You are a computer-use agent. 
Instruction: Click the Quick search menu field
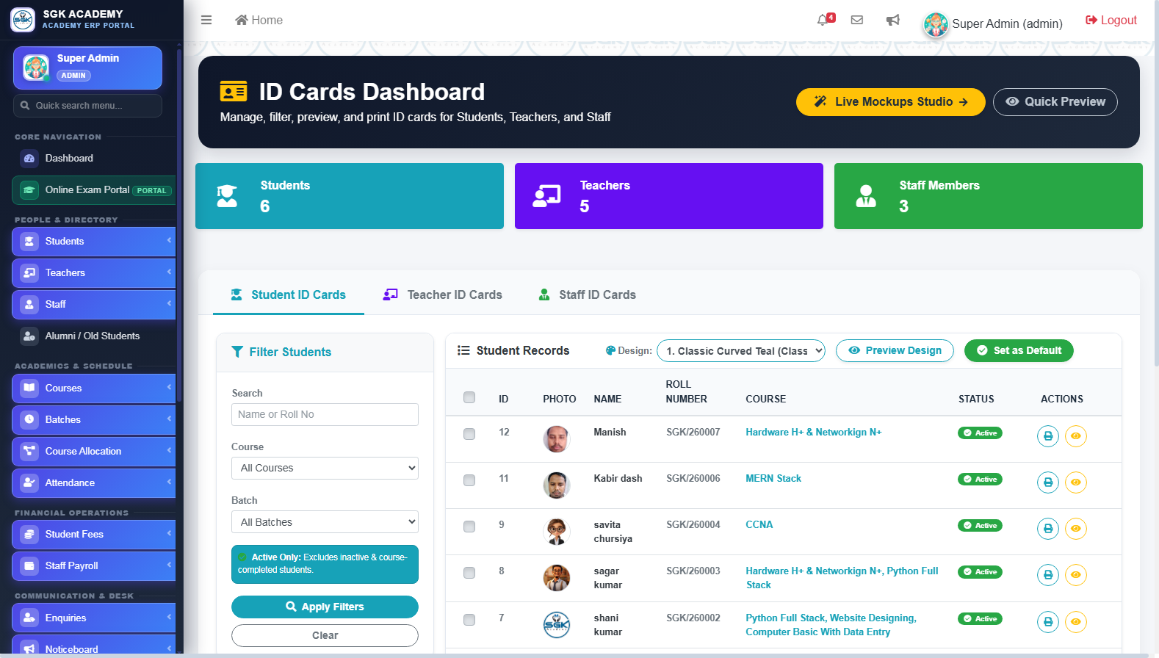click(x=87, y=106)
